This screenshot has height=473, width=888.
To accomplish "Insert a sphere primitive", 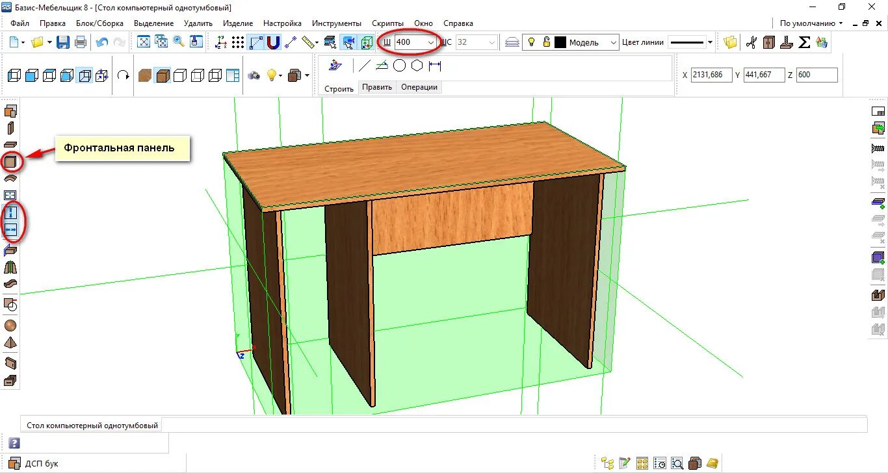I will coord(10,326).
